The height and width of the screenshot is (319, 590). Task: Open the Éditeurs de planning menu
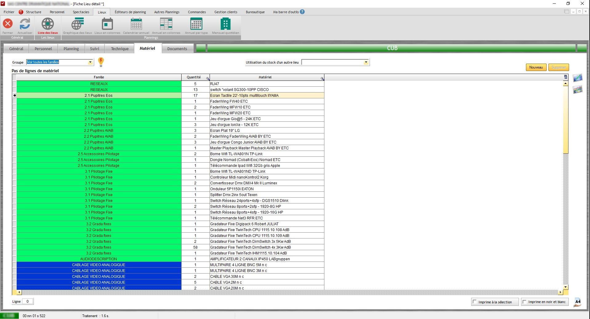tap(130, 12)
